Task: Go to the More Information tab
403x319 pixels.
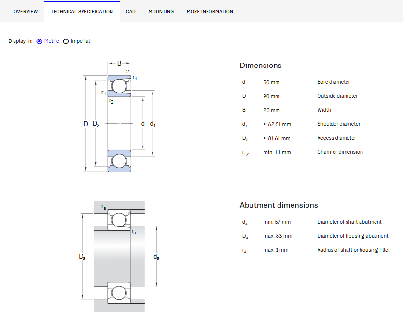Action: (210, 12)
